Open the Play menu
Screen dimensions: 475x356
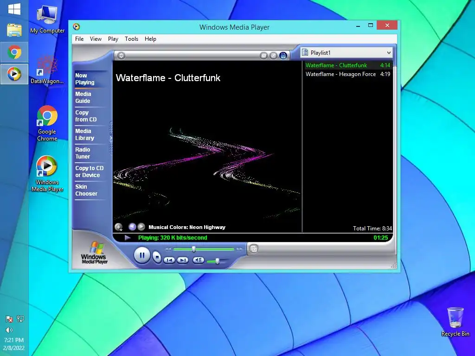(x=113, y=39)
